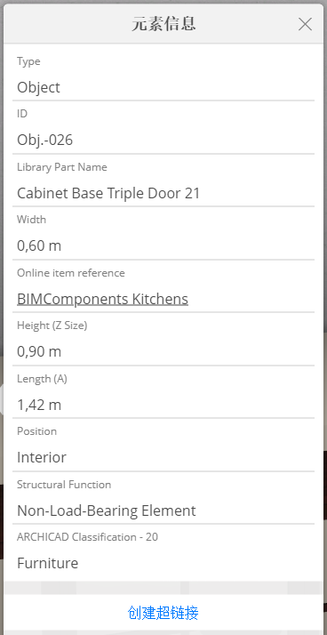Click the Position value Interior
The width and height of the screenshot is (327, 635).
click(42, 458)
